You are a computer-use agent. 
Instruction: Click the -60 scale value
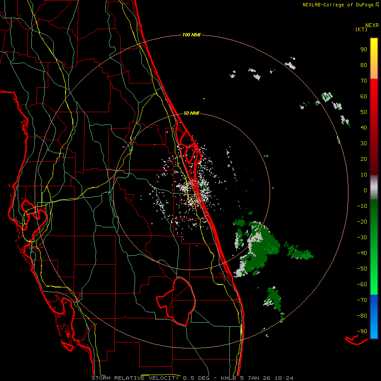(362, 284)
